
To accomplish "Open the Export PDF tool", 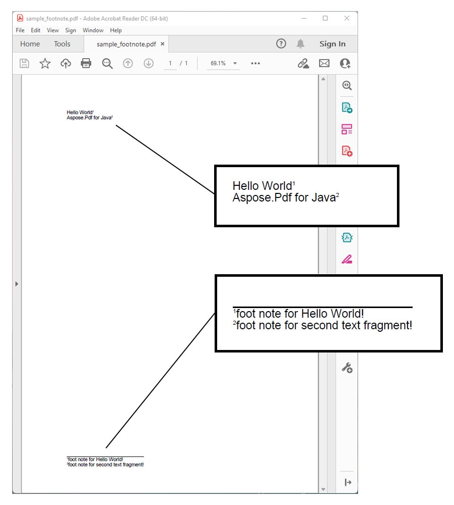I will click(346, 108).
